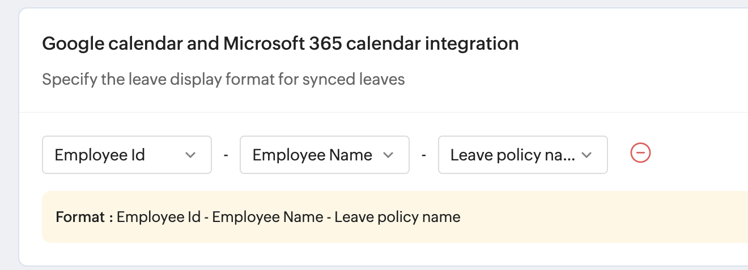Click the chevron arrow in the Employee Id field
The image size is (748, 270).
190,155
